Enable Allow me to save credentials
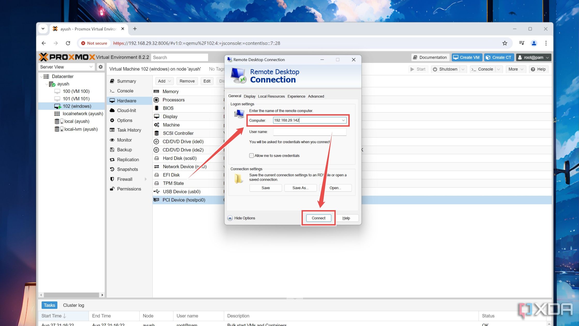 pyautogui.click(x=251, y=156)
